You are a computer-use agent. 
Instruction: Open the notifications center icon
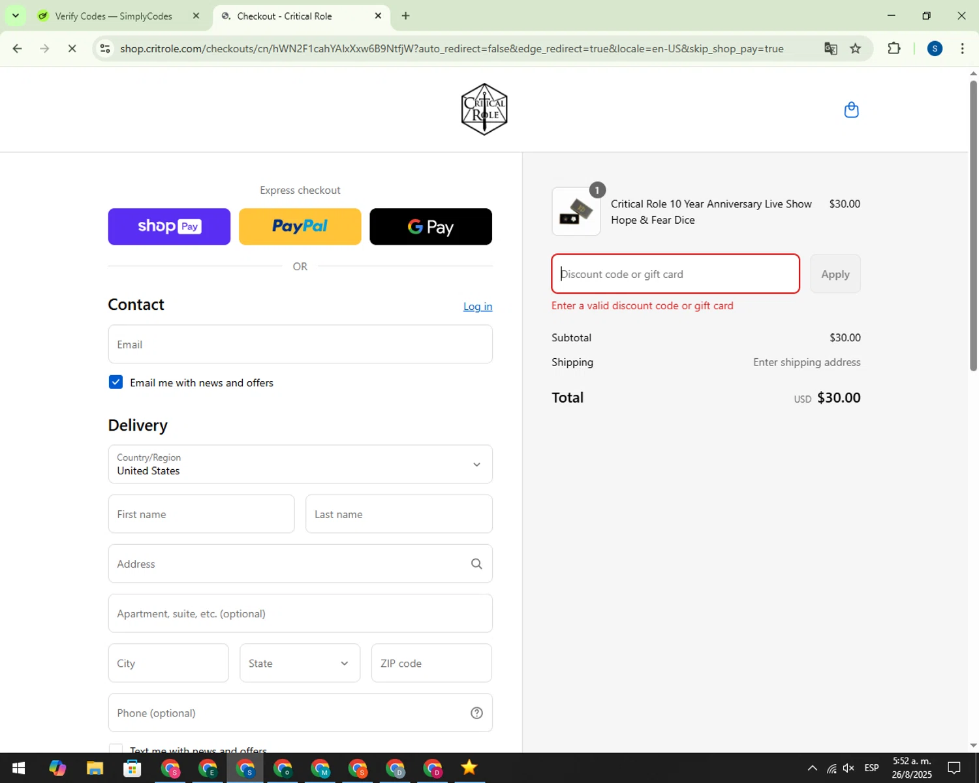pos(954,768)
